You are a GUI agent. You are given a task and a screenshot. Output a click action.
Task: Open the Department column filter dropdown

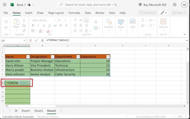tap(78, 57)
